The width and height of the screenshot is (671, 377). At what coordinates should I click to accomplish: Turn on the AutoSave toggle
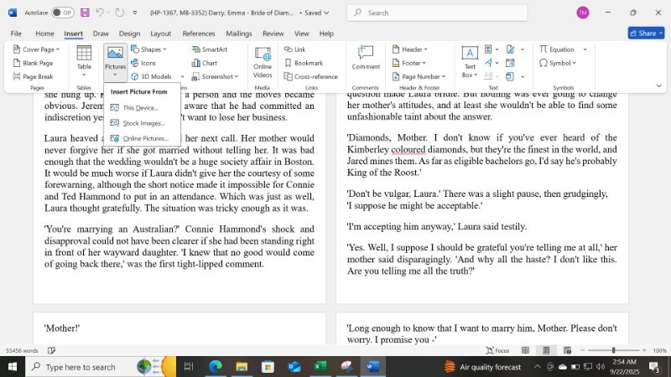pyautogui.click(x=63, y=13)
